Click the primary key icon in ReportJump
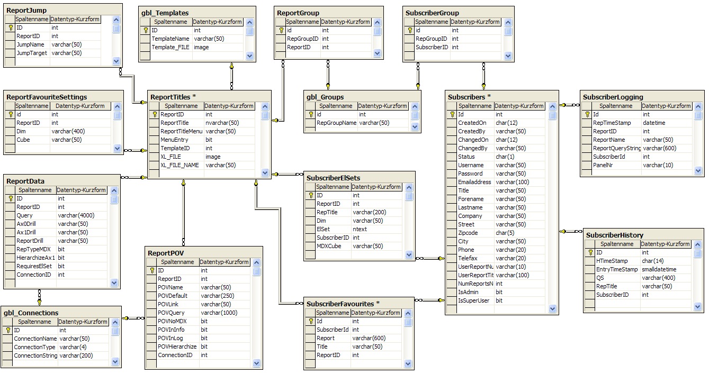Viewport: 709px width, 374px height. coord(11,28)
